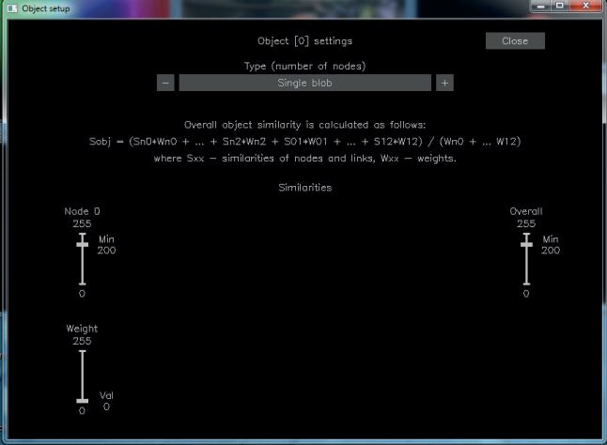This screenshot has height=445, width=607.
Task: Click the Sobj similarity formula text
Action: 304,141
